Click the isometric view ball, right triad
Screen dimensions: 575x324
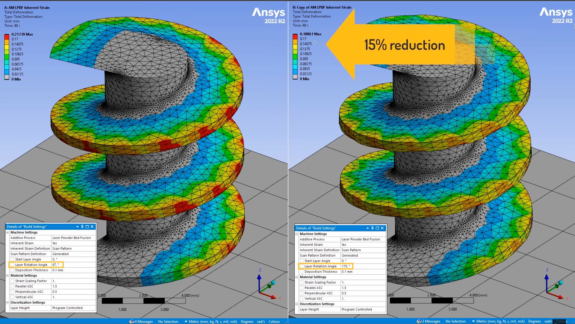560,283
